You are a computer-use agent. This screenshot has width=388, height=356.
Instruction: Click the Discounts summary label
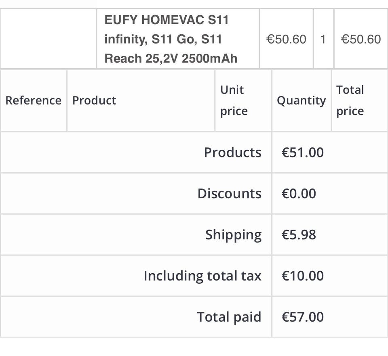click(229, 194)
